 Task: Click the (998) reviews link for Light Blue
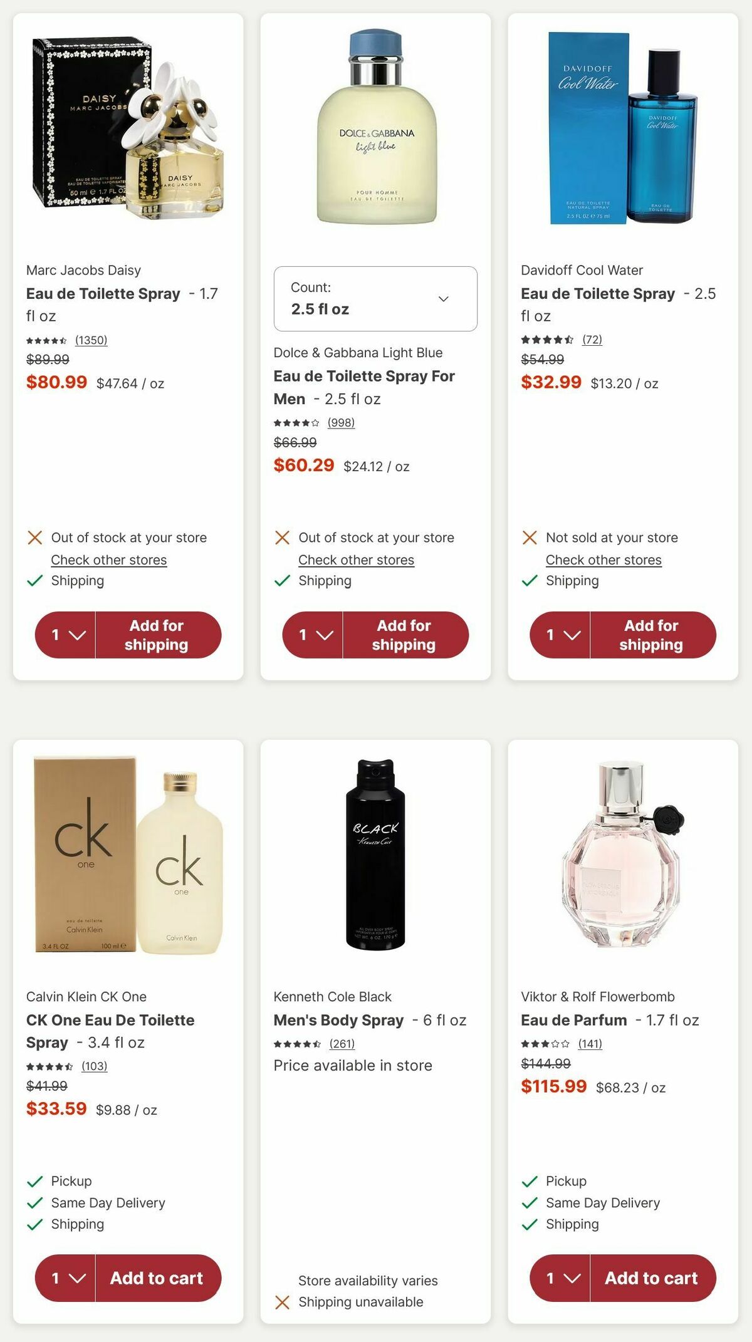click(x=342, y=422)
